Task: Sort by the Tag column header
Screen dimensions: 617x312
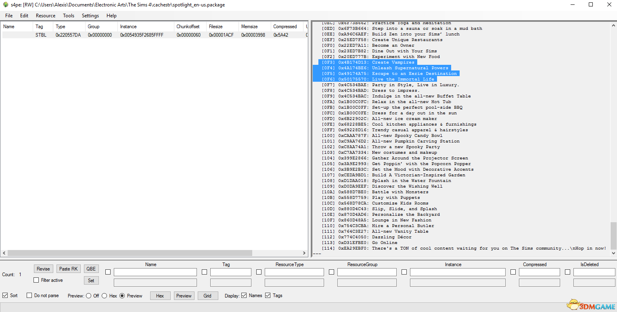Action: point(43,27)
